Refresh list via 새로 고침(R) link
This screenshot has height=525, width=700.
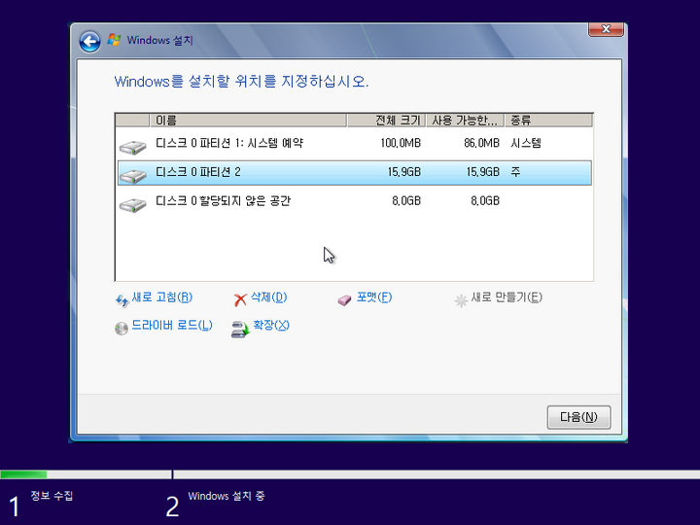tap(162, 297)
